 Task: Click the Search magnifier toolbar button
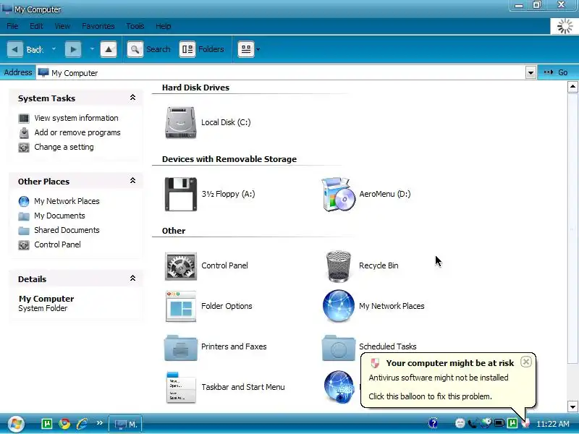[x=135, y=49]
